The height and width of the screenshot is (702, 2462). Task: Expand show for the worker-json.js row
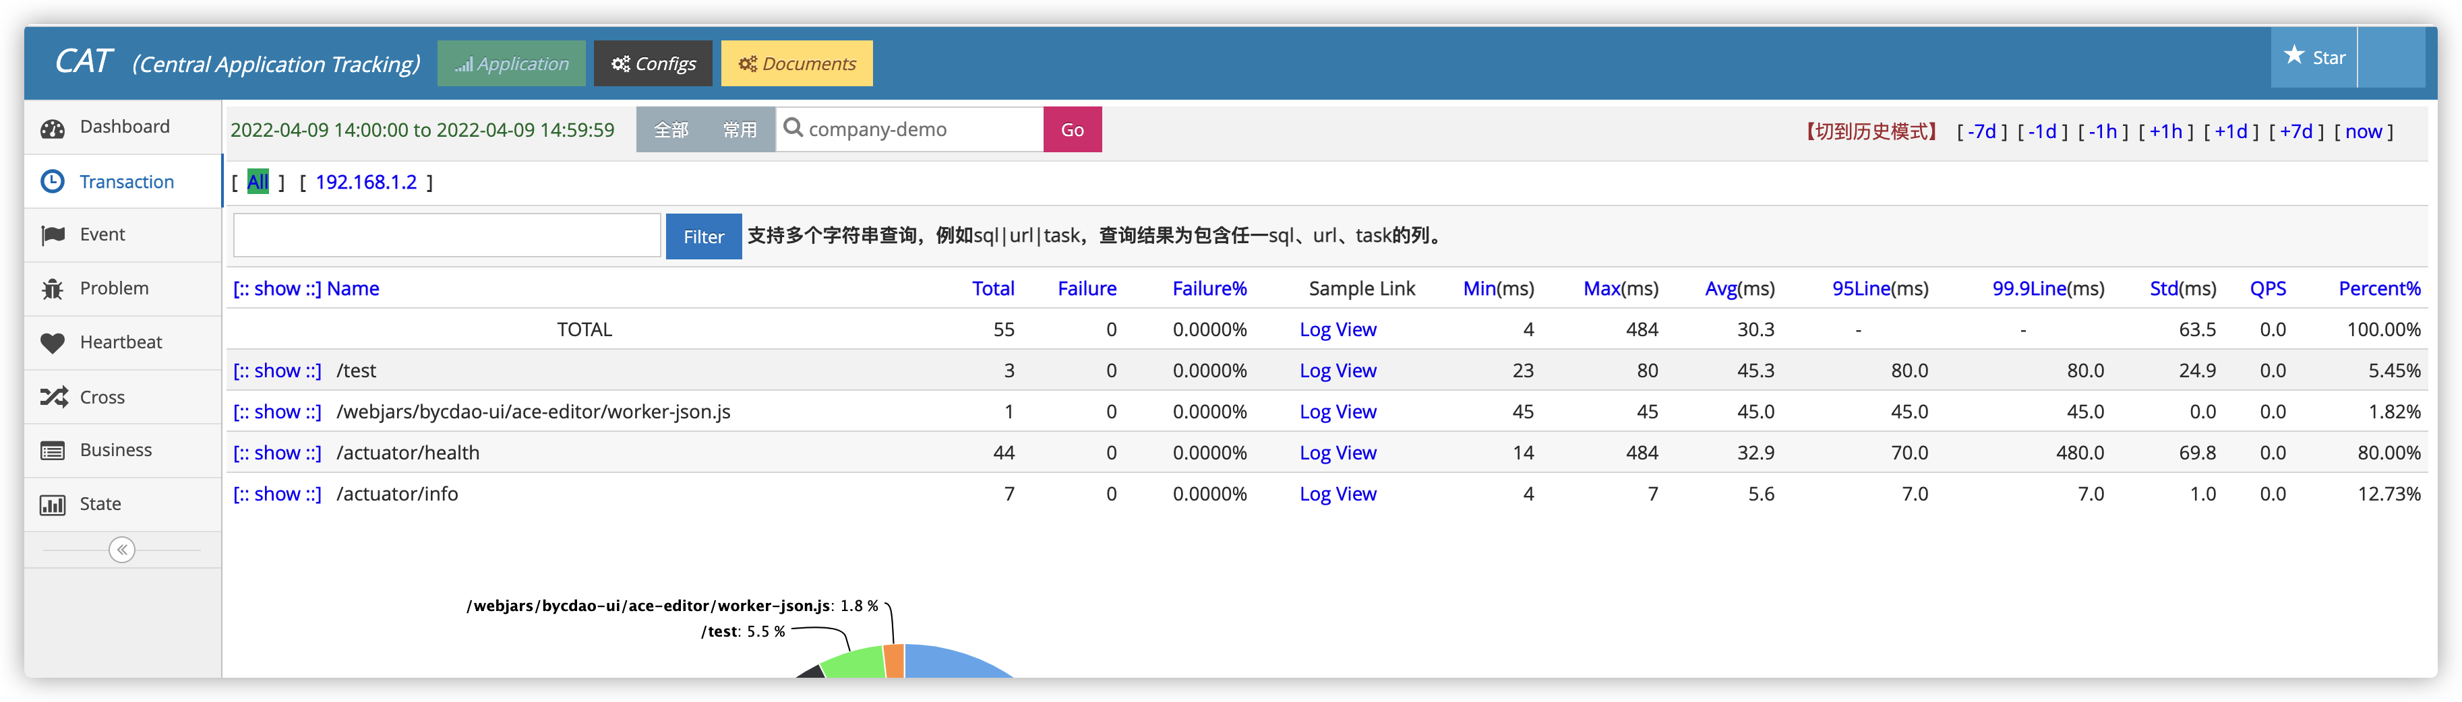click(277, 412)
